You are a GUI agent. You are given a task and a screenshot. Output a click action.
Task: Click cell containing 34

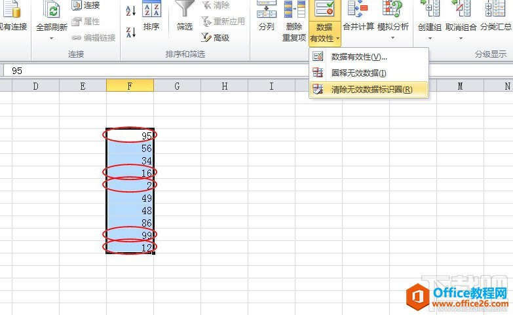130,160
